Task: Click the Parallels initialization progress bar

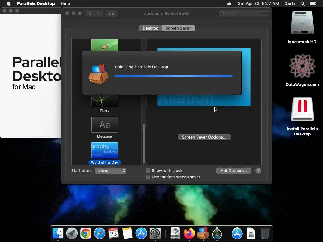Action: (173, 76)
